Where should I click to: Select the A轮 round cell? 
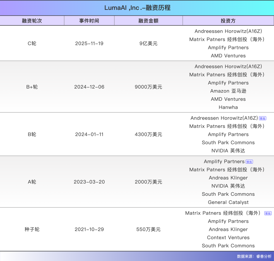[32, 182]
